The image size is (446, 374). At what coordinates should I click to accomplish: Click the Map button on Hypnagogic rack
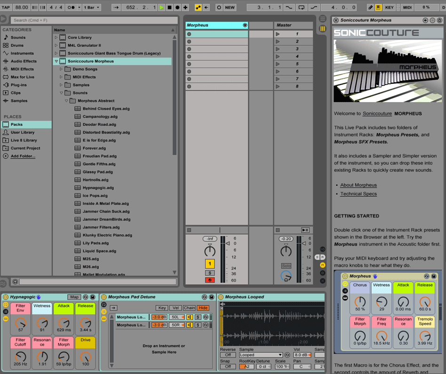click(x=74, y=297)
